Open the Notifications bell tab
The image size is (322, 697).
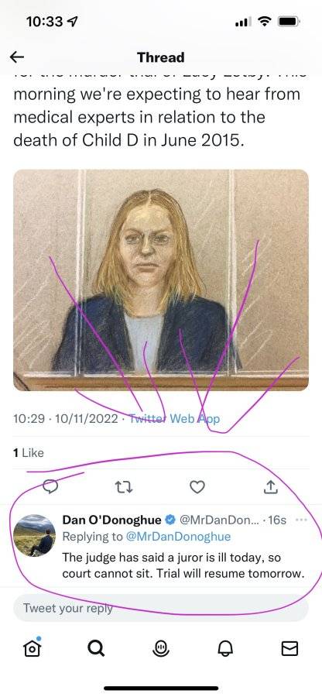(x=225, y=650)
